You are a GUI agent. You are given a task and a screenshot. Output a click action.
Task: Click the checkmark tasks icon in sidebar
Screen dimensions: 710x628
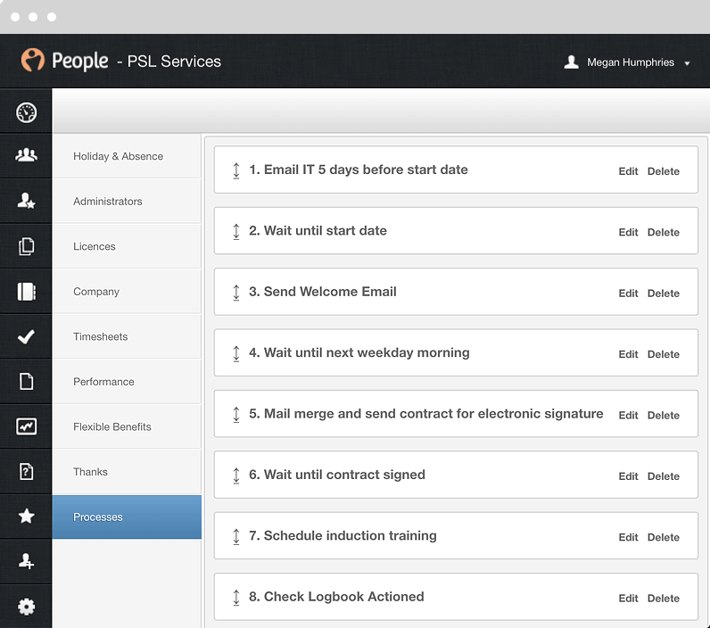(26, 336)
